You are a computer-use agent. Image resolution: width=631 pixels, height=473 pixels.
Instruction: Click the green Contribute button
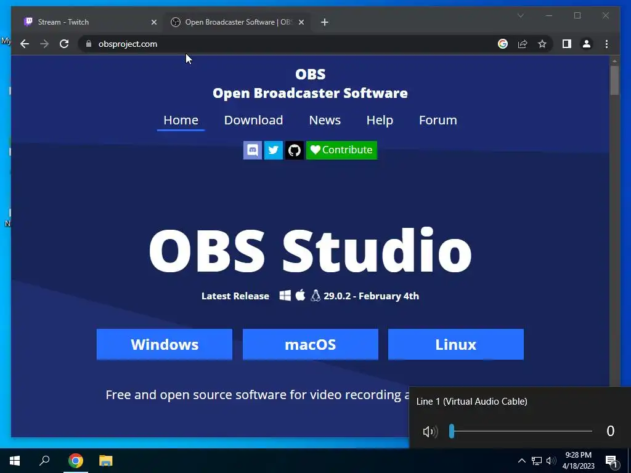point(341,150)
